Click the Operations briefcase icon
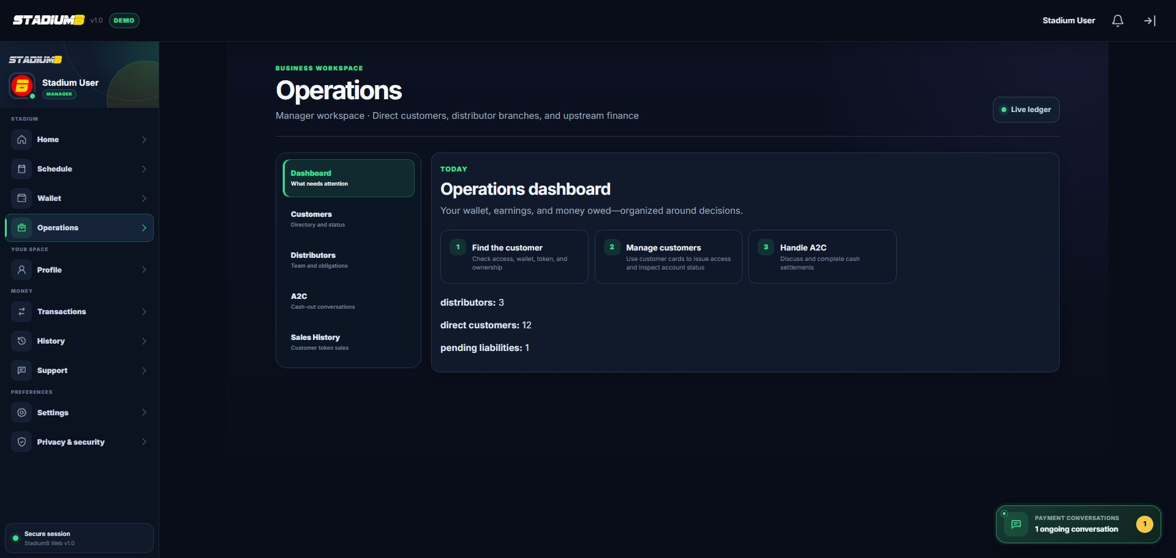This screenshot has height=558, width=1176. 21,228
